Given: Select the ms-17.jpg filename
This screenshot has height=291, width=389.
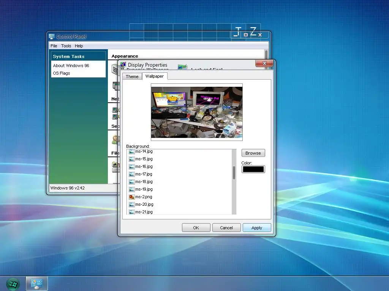Looking at the screenshot, I should pos(144,174).
